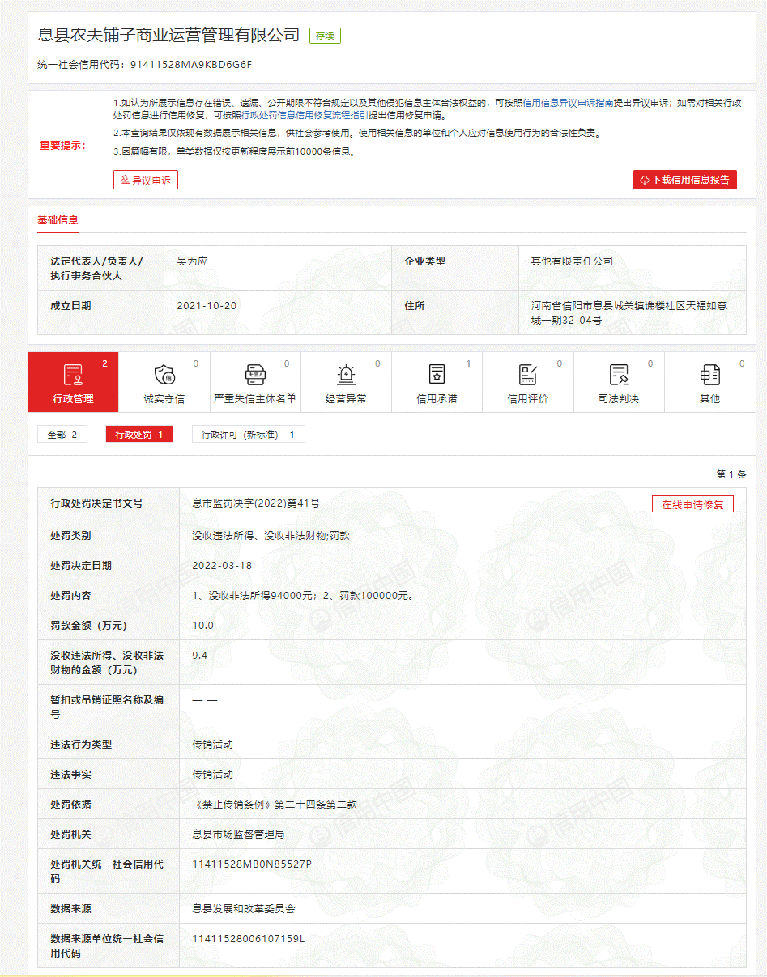Open the 行政处罚信息信用修复流程指引 link
Image resolution: width=767 pixels, height=977 pixels.
305,116
